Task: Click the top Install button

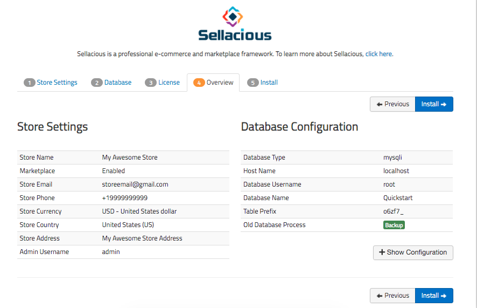Action: pos(434,104)
